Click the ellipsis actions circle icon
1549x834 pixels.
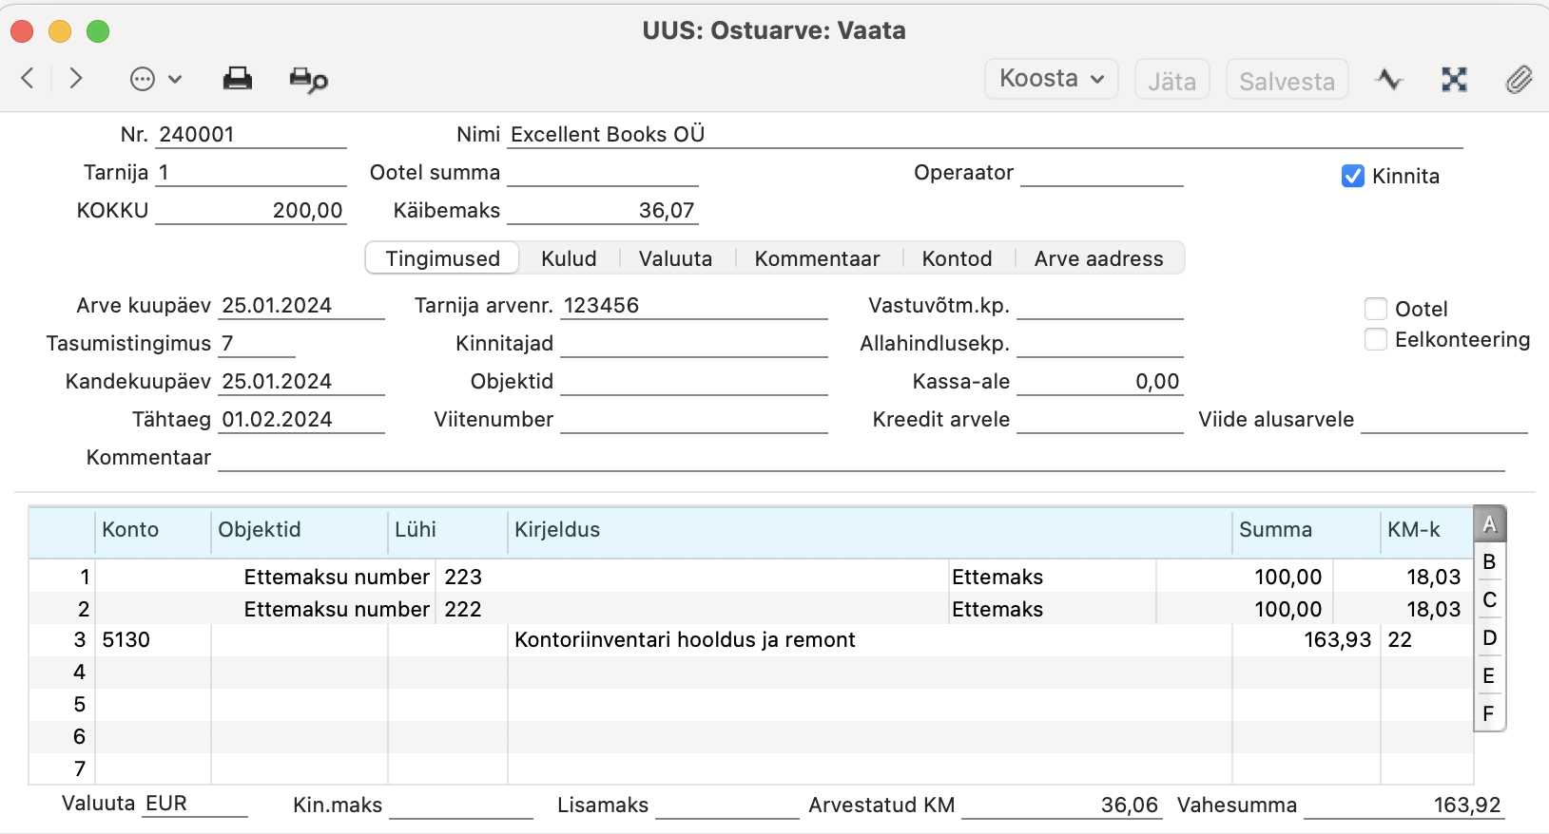pos(143,79)
